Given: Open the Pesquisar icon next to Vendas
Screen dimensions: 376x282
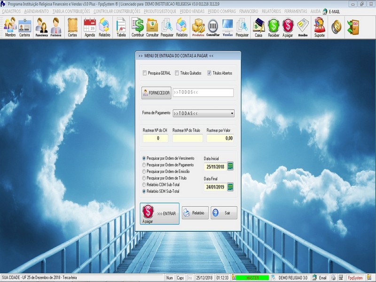Looking at the screenshot, I should pyautogui.click(x=242, y=27).
